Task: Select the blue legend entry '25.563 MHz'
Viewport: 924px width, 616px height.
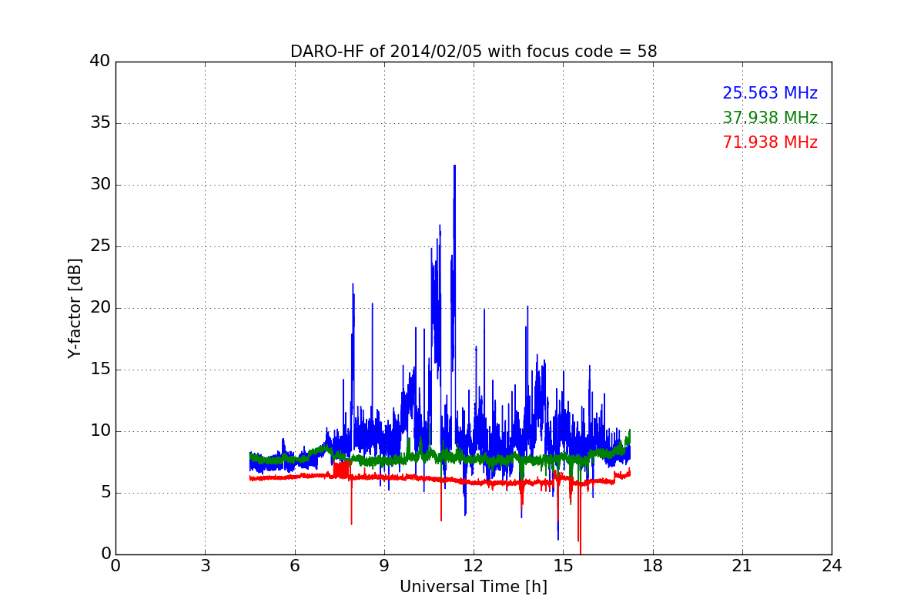Action: tap(770, 93)
